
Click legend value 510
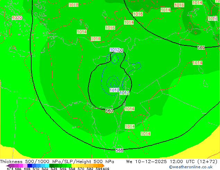(36, 169)
